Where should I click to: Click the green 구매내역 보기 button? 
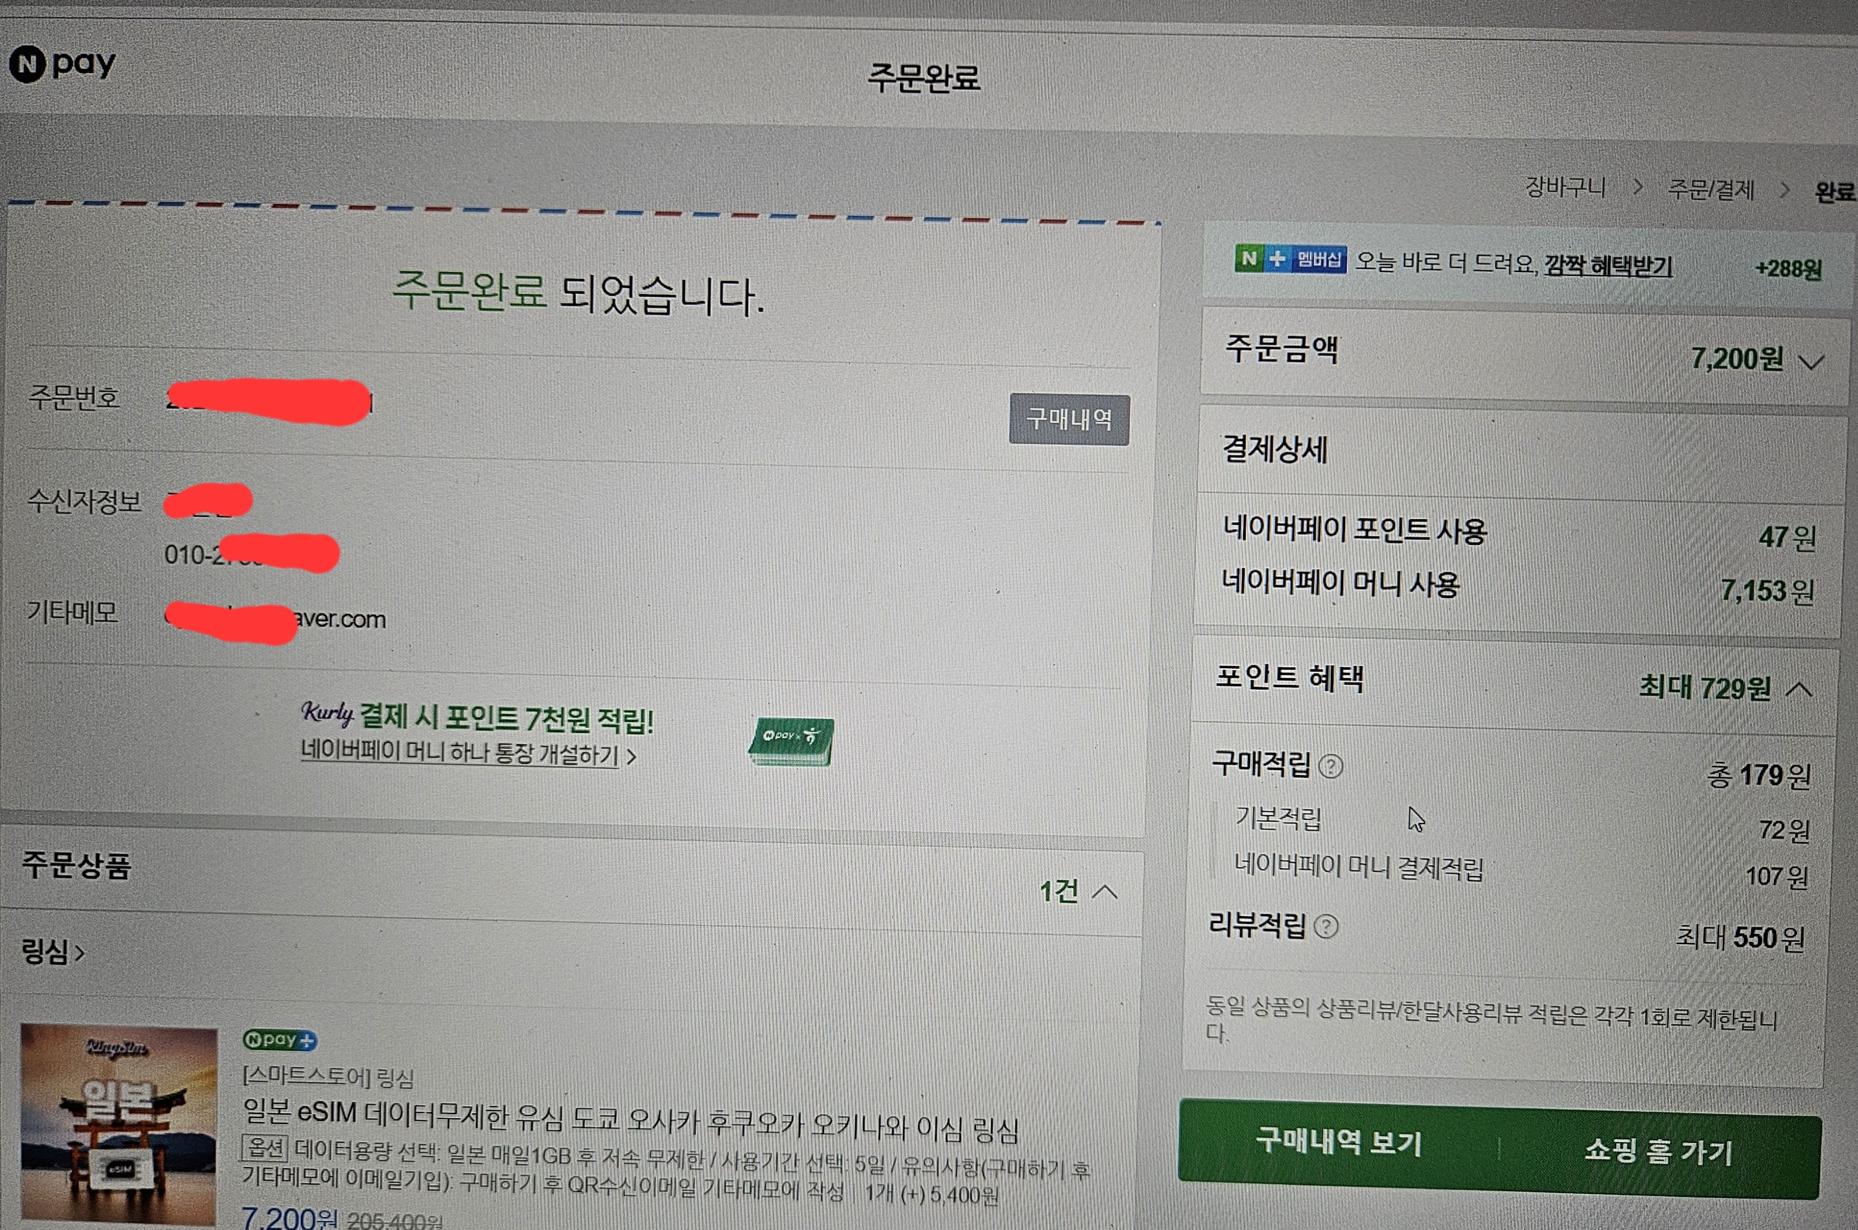[1338, 1142]
